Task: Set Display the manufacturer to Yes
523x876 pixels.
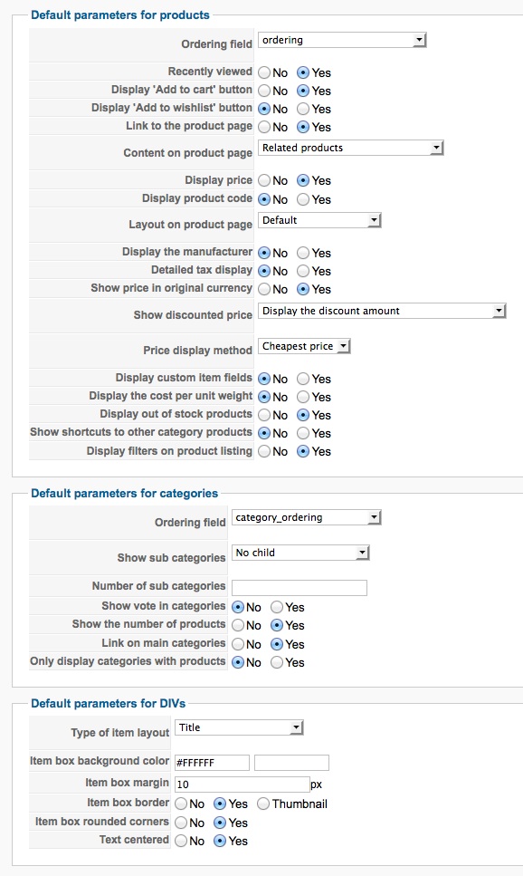Action: tap(303, 253)
